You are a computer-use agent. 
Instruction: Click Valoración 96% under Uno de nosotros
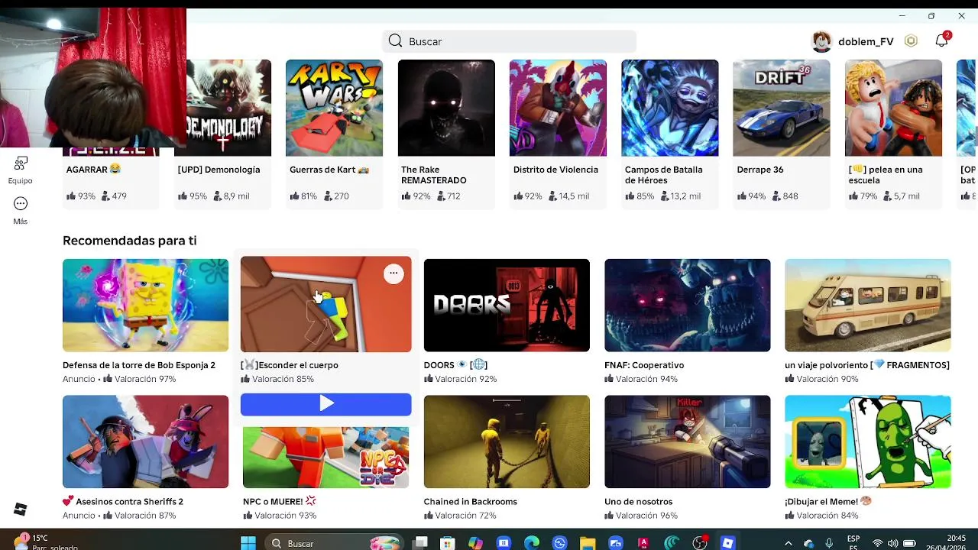tap(641, 516)
